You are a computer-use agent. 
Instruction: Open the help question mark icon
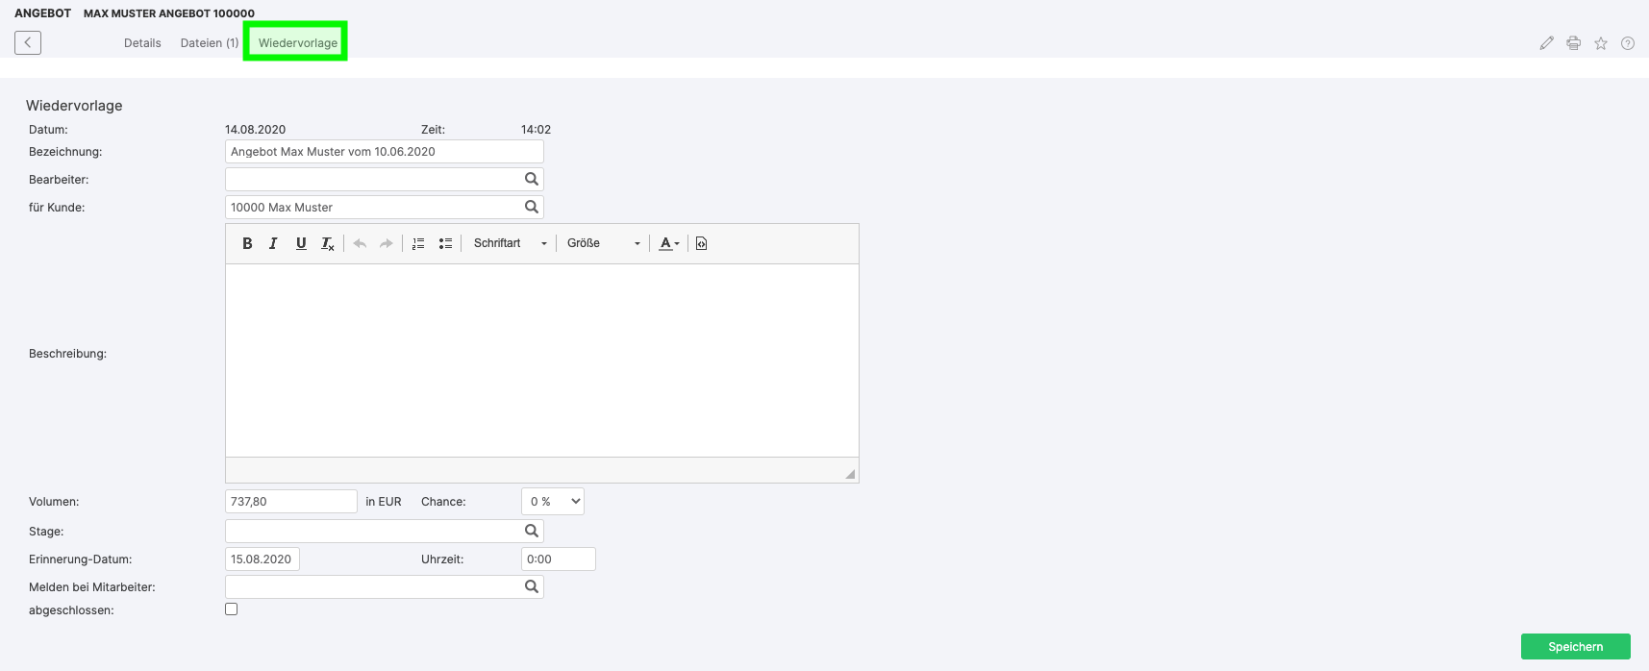click(x=1627, y=43)
